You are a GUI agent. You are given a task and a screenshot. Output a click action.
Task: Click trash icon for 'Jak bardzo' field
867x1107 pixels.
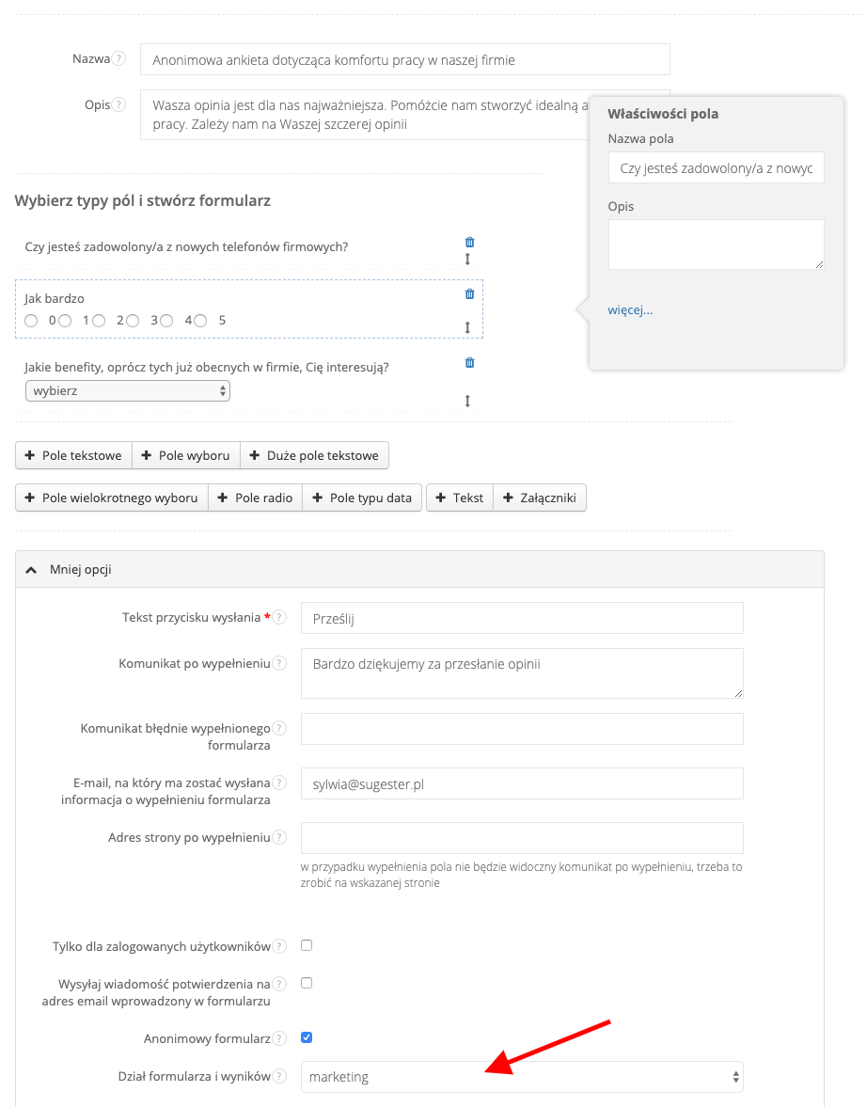click(470, 293)
